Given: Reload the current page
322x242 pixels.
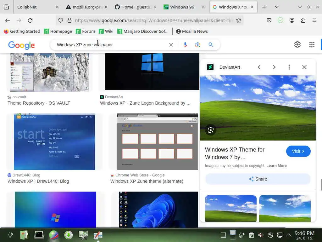Looking at the screenshot, I should point(30,20).
